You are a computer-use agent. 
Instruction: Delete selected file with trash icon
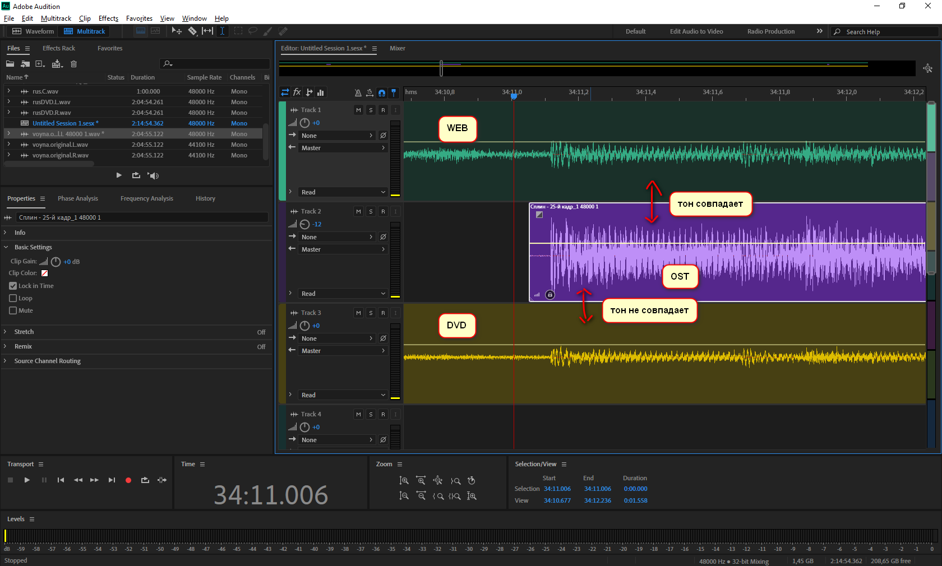point(73,64)
